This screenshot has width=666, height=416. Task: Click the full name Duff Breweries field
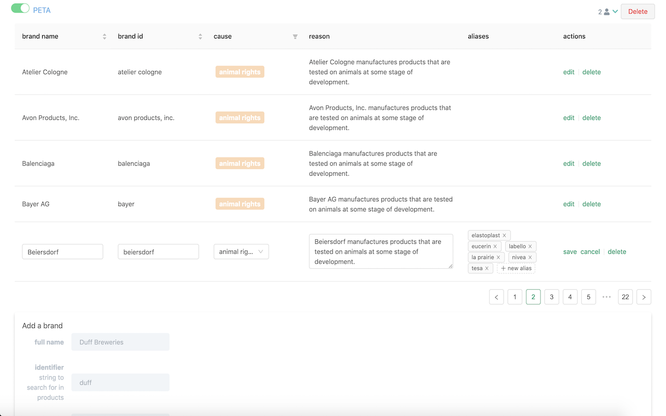[x=120, y=342]
